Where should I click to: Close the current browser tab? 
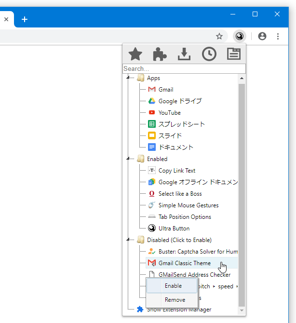coord(6,19)
